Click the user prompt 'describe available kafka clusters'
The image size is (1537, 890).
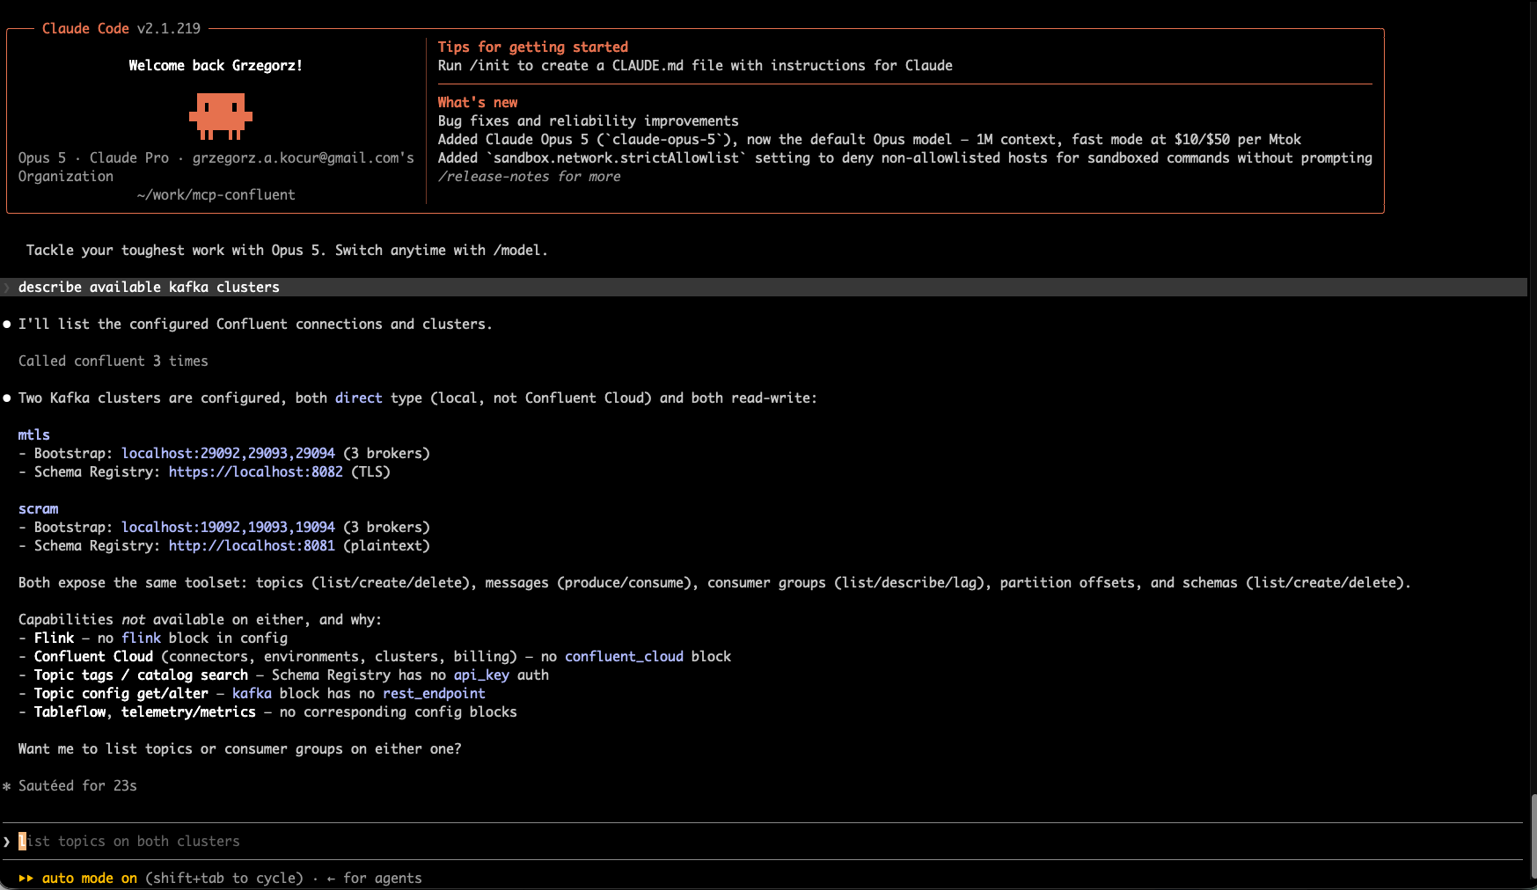pyautogui.click(x=149, y=288)
